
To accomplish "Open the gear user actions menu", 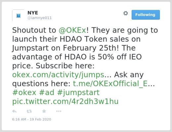I will point(126,13).
